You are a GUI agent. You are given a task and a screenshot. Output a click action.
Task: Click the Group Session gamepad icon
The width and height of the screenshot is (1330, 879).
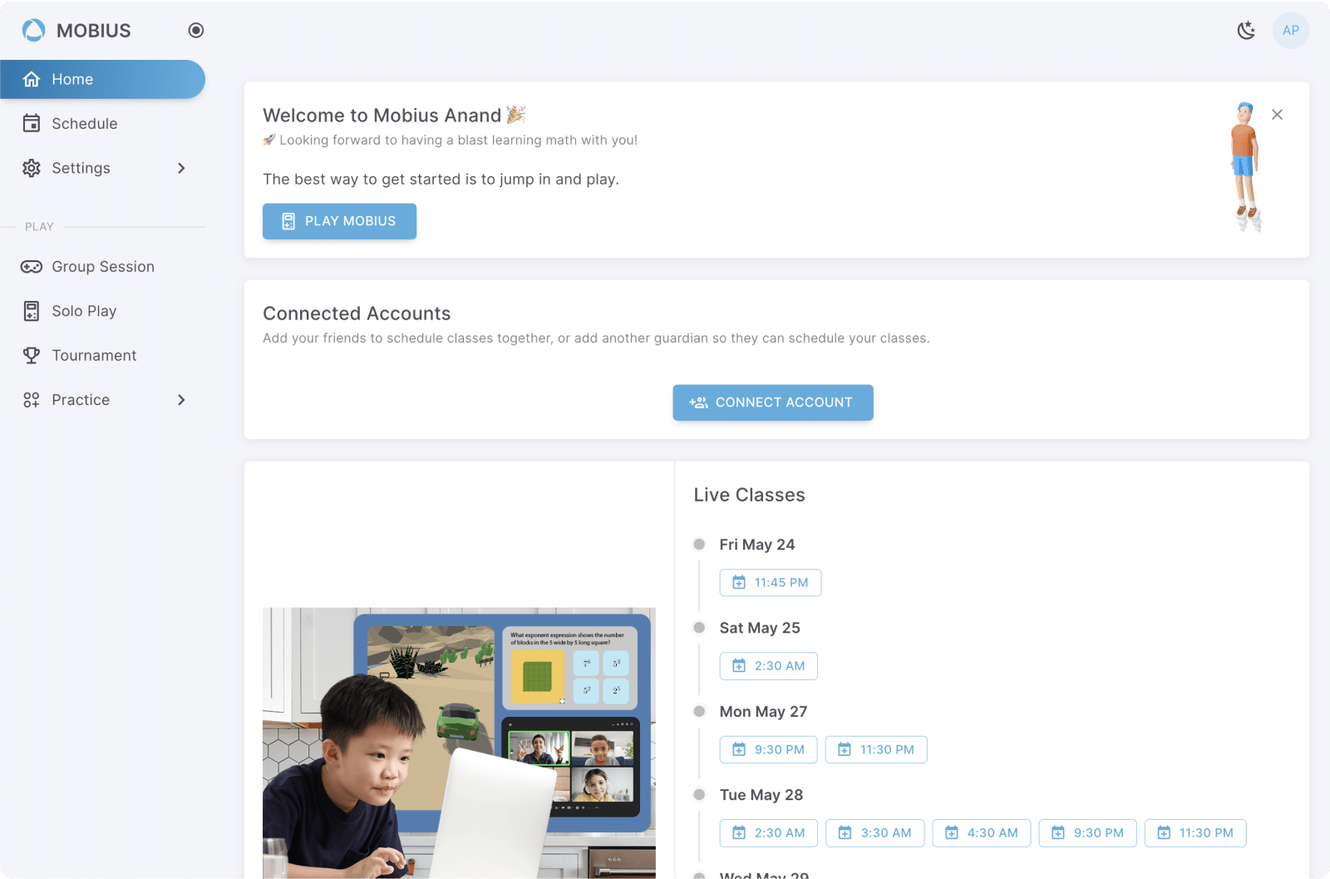(32, 267)
